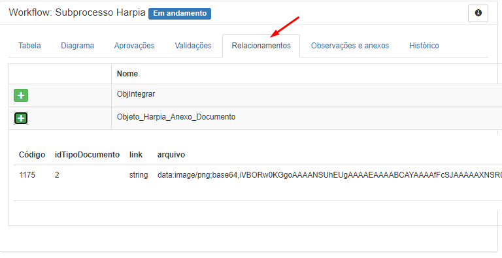The width and height of the screenshot is (502, 258).
Task: Click the idTipoDocumento column header
Action: click(x=87, y=155)
